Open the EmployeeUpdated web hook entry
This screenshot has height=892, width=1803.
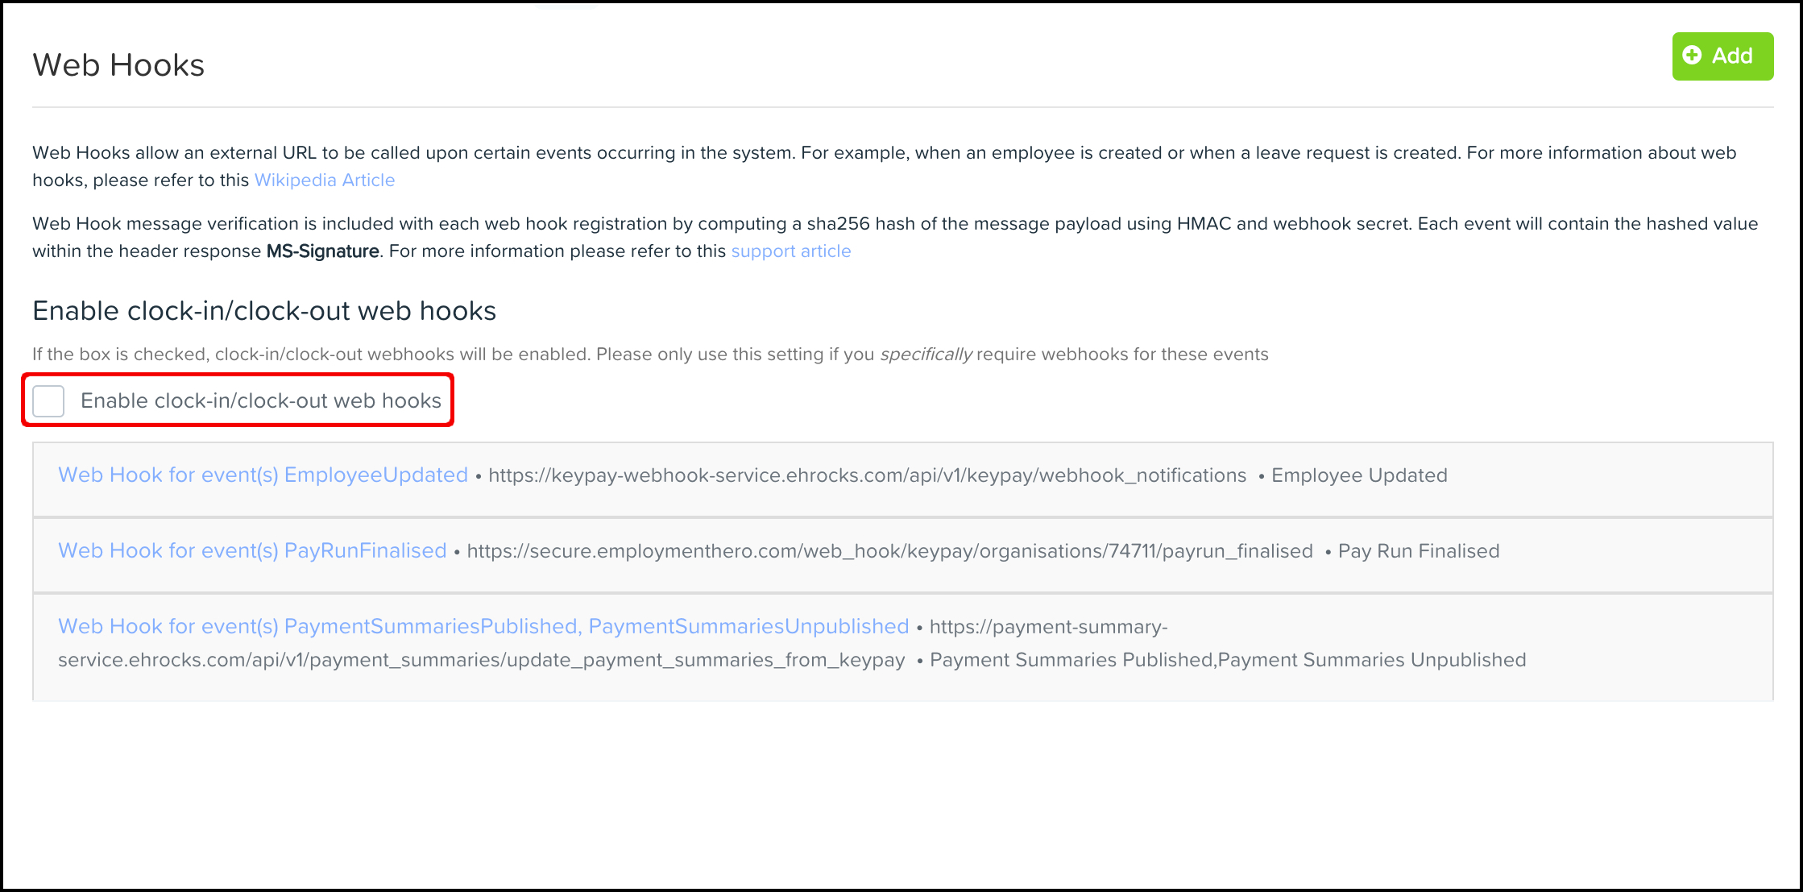[x=263, y=475]
